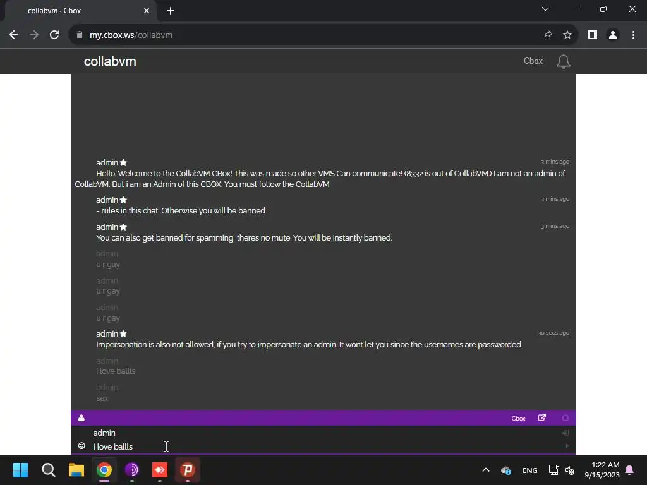Click the admin name above the Impersonation message

click(107, 333)
